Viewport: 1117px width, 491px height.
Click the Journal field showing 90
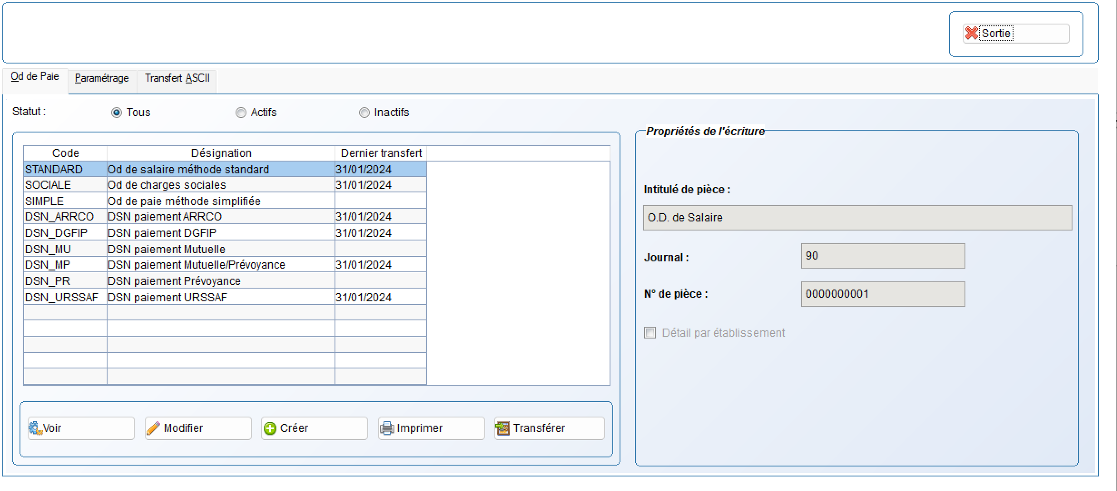click(883, 256)
